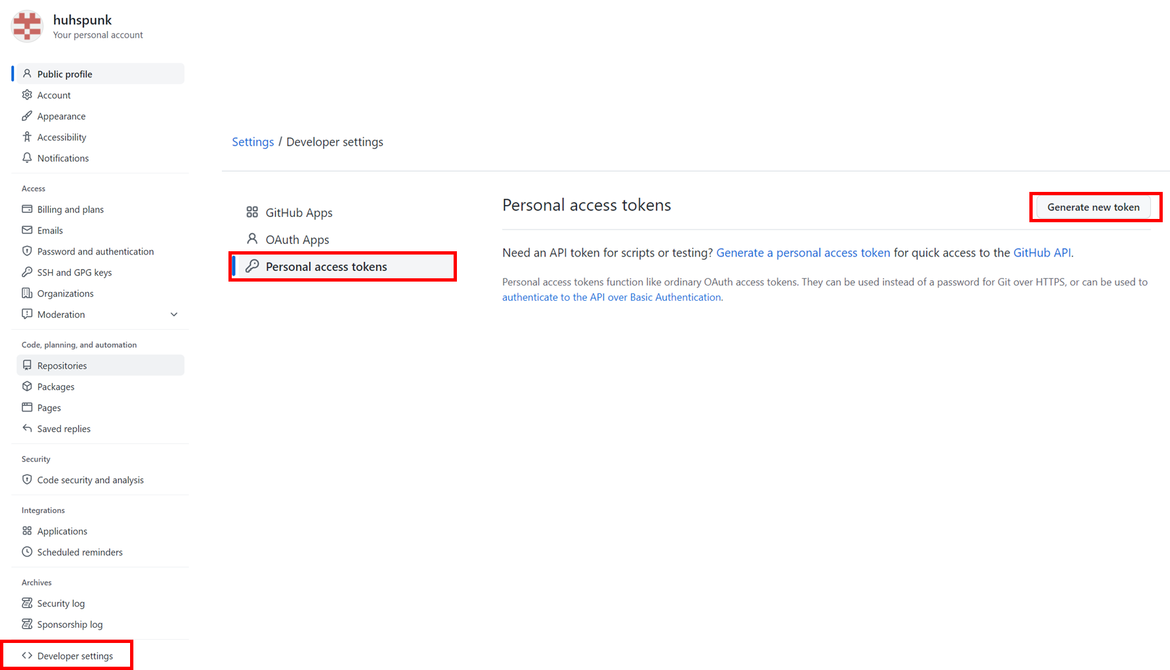This screenshot has height=670, width=1170.
Task: Click the GitHub Apps grid icon
Action: [252, 212]
